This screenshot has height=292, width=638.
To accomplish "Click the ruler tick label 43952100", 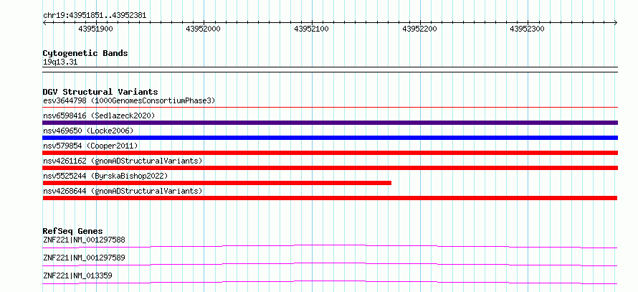I will coord(311,29).
